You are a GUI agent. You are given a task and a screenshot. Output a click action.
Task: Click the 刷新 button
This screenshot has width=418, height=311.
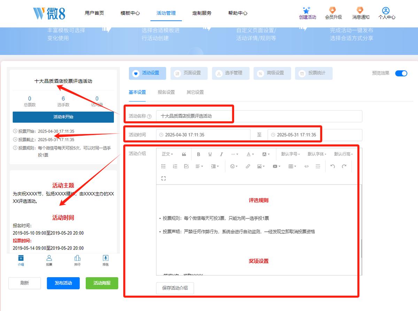tap(25, 283)
